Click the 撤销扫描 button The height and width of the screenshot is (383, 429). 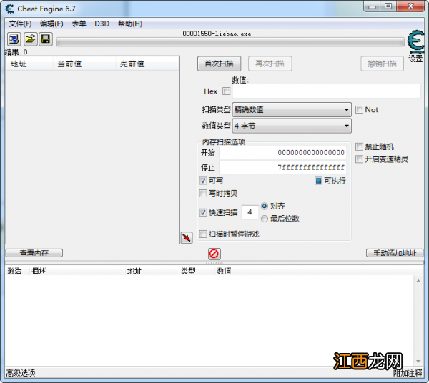coord(382,64)
